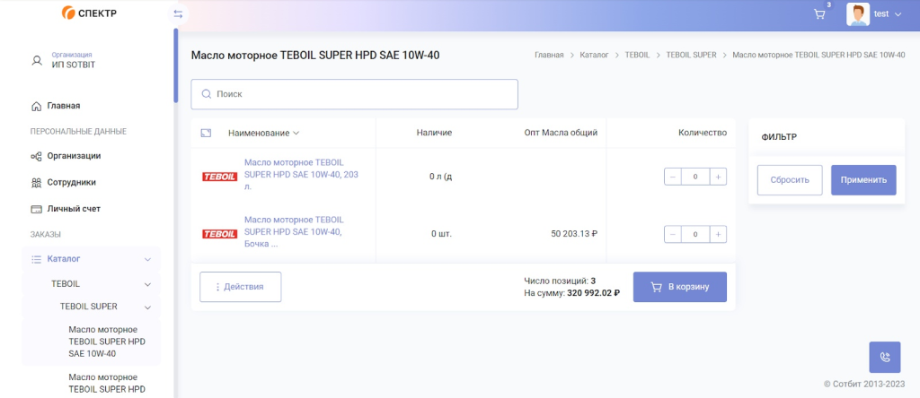Click the organization person icon
Screen dimensions: 920x398
pos(37,60)
